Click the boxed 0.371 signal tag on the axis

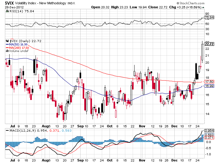[x=209, y=137]
